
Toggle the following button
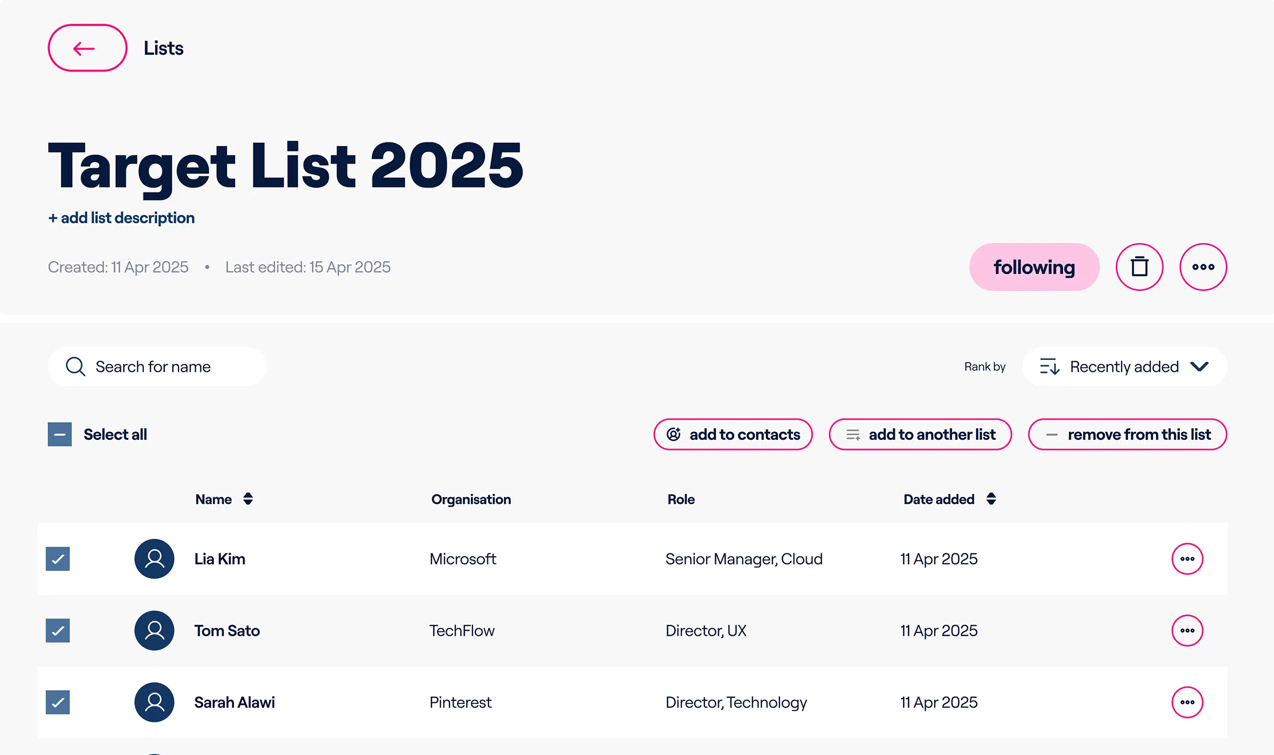(x=1034, y=267)
